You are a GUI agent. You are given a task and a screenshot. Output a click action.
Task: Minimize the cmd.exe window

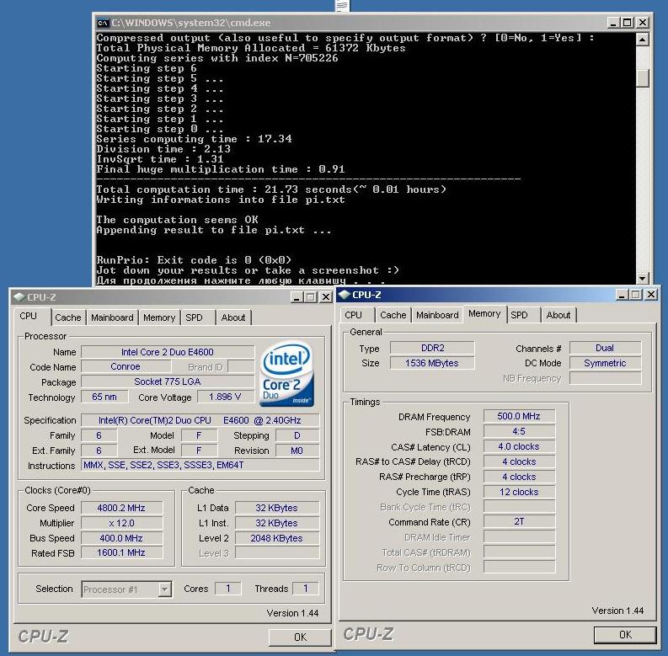click(612, 23)
